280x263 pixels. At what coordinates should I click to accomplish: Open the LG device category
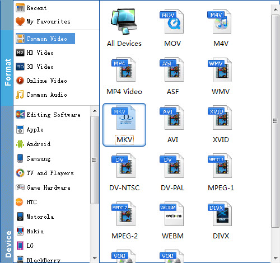point(25,246)
